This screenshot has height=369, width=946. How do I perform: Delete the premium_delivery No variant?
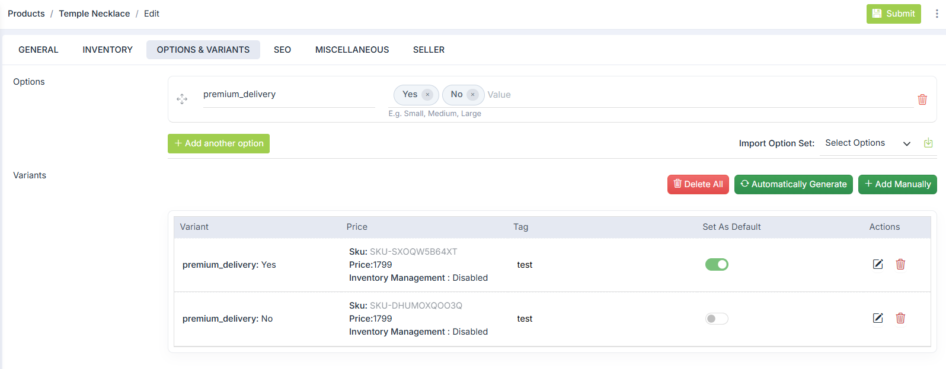900,318
